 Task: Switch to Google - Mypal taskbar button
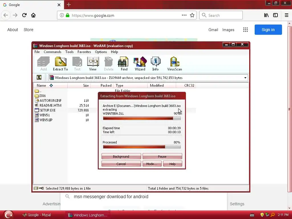[x=36, y=215]
